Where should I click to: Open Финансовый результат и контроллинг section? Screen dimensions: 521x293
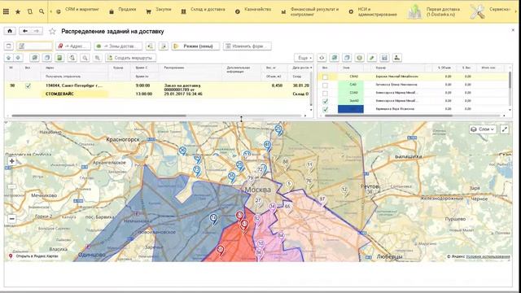(310, 11)
